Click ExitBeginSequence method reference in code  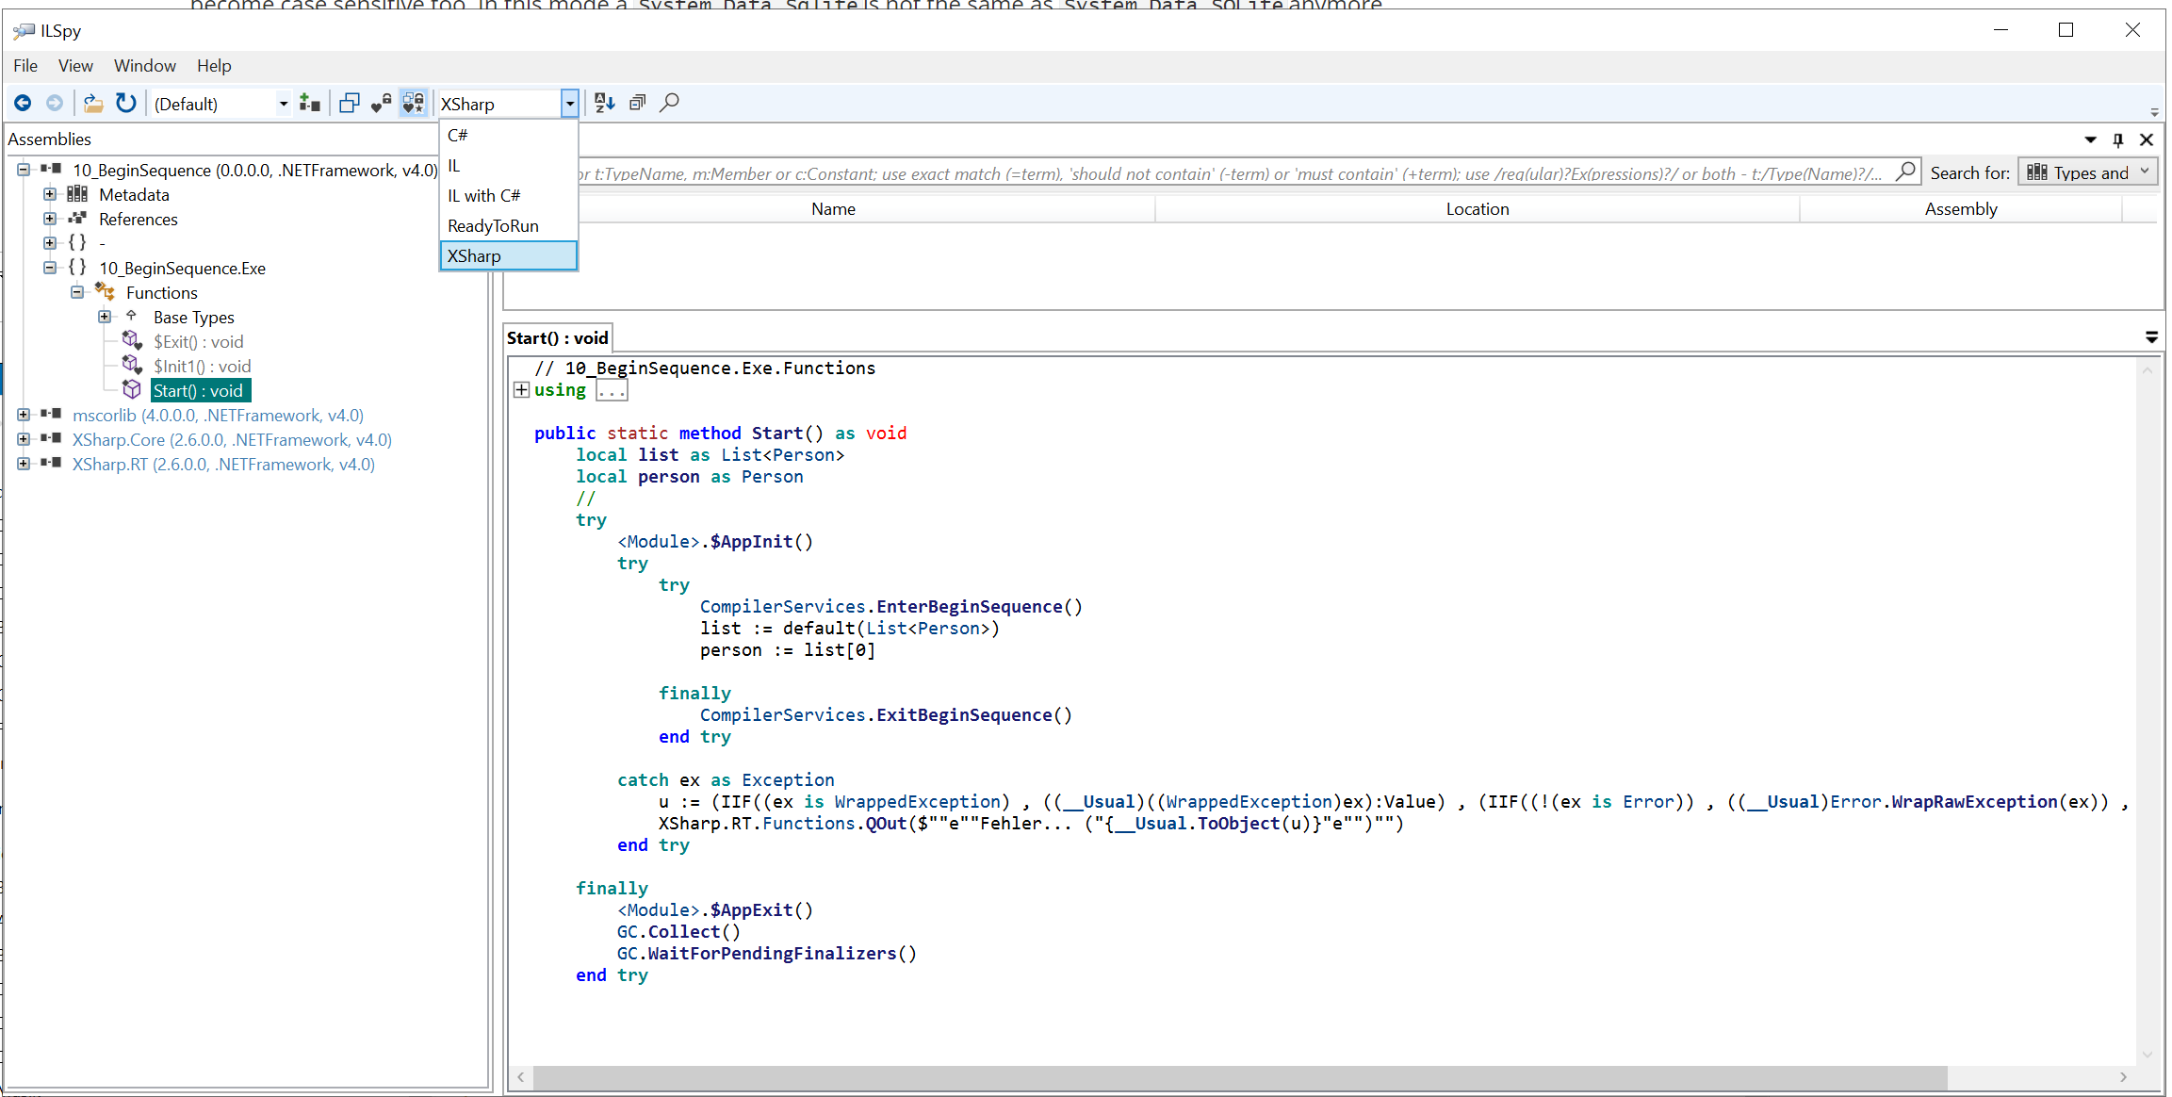964,715
